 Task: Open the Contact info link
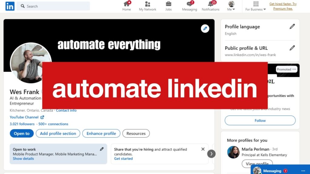[66, 110]
